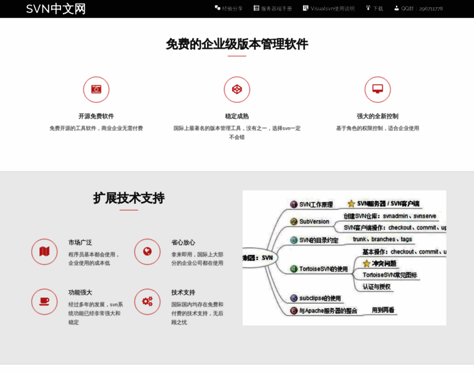This screenshot has width=474, height=374.
Task: Click the list icon beside 服务器端手册
Action: tap(256, 8)
